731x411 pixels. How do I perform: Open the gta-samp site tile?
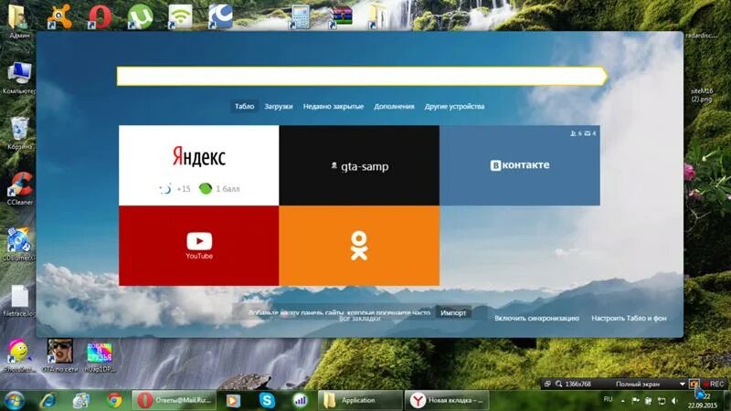pyautogui.click(x=359, y=165)
